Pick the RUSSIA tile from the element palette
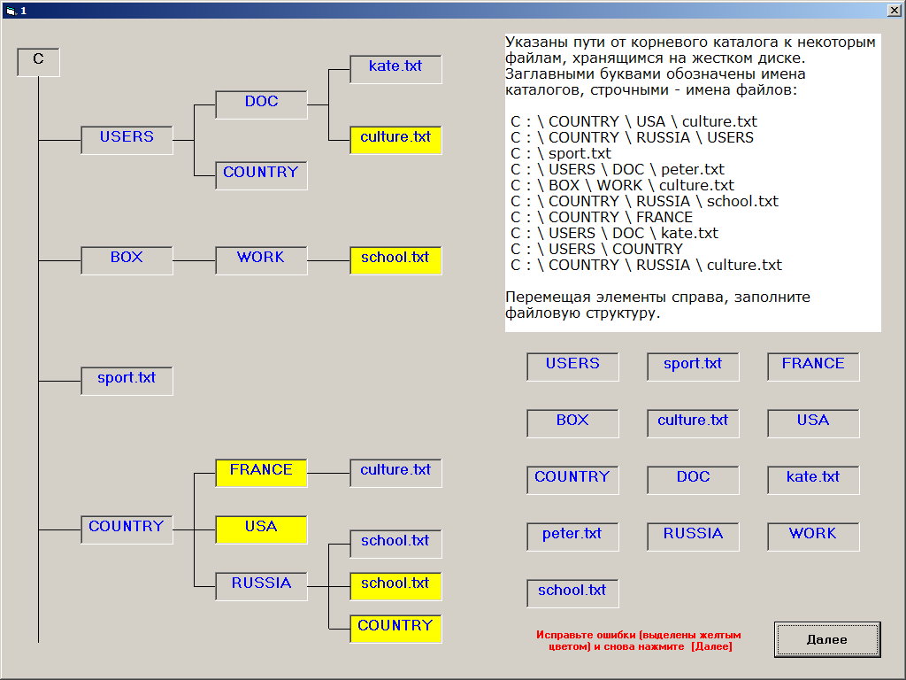Viewport: 906px width, 680px height. tap(693, 537)
